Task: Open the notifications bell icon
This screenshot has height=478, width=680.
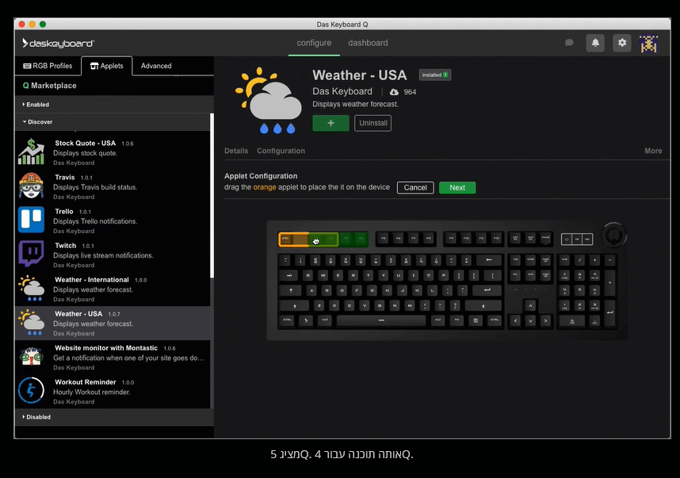Action: [x=595, y=43]
